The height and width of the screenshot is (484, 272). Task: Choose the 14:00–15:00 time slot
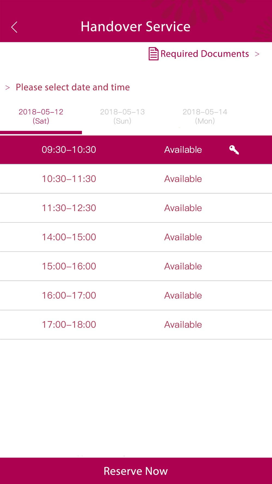click(136, 237)
